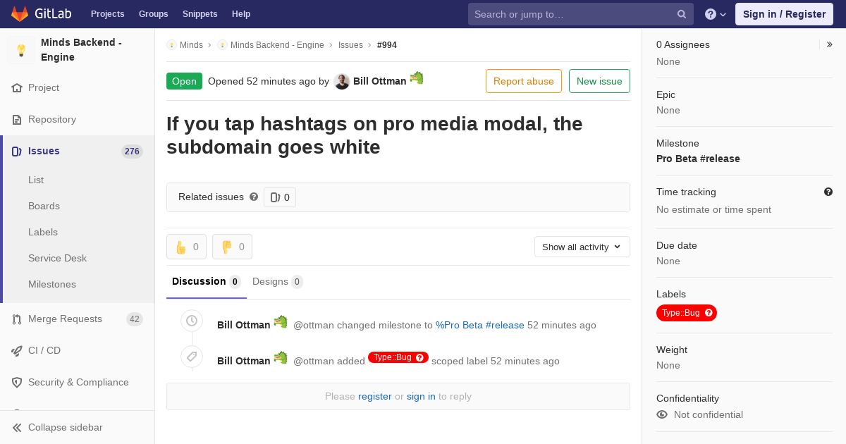Open Snippets in the top navigation

(200, 14)
